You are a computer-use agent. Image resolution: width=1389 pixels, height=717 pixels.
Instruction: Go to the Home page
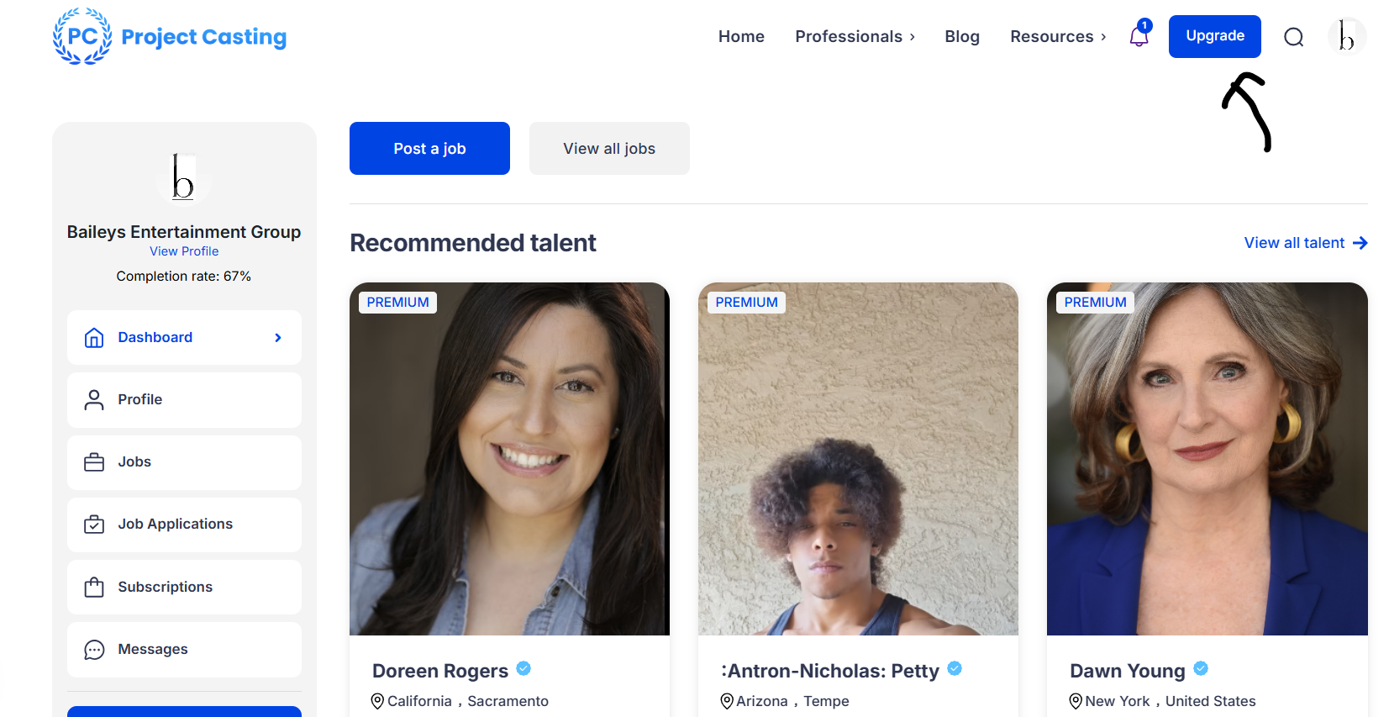click(741, 36)
